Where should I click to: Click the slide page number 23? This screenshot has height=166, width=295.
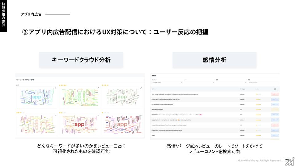(287, 160)
